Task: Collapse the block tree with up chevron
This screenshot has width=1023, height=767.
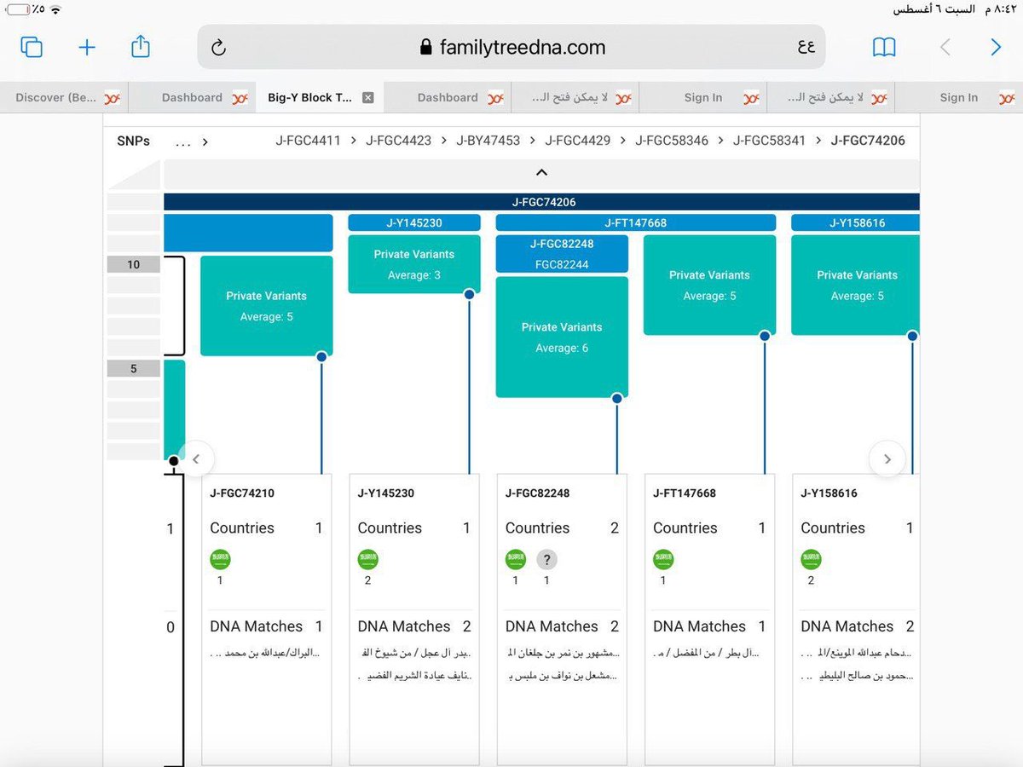Action: [x=541, y=173]
